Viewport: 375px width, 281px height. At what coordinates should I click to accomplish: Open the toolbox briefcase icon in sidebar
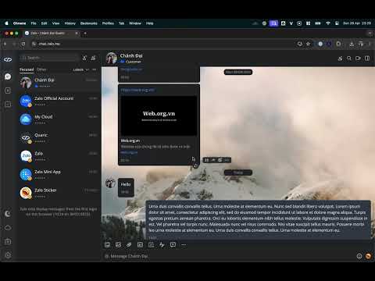point(8,241)
